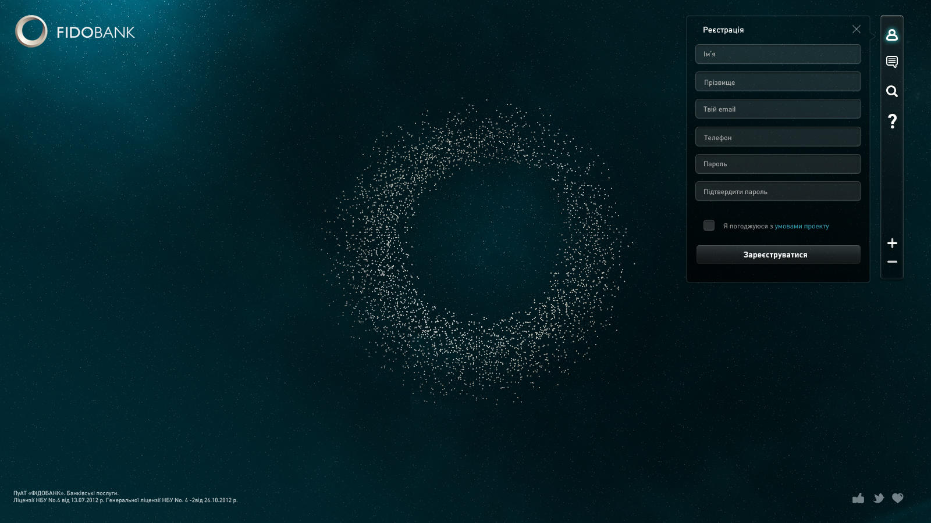Click the search magnifier icon
The width and height of the screenshot is (931, 523).
click(892, 91)
